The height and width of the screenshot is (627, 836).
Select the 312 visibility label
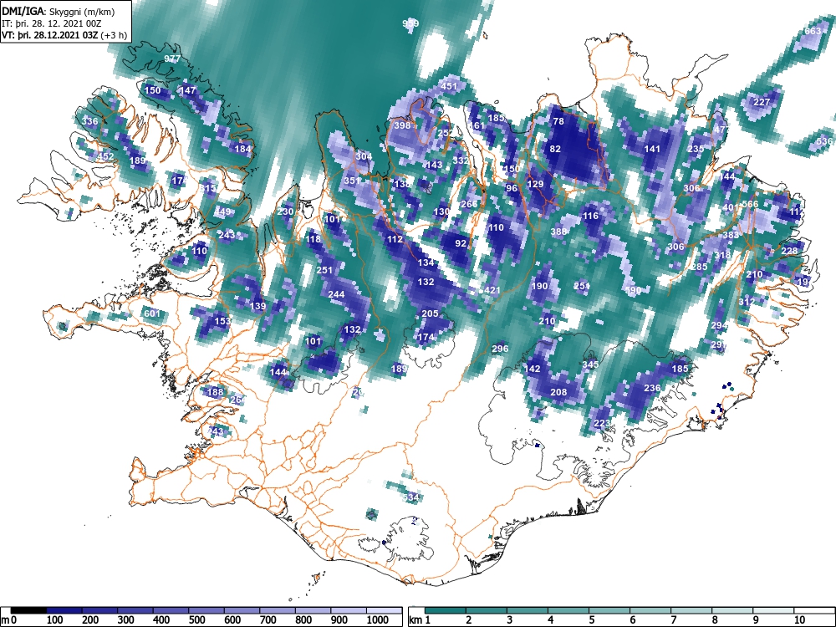coord(747,302)
